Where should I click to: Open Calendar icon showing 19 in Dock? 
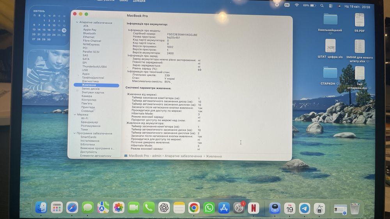(289, 208)
